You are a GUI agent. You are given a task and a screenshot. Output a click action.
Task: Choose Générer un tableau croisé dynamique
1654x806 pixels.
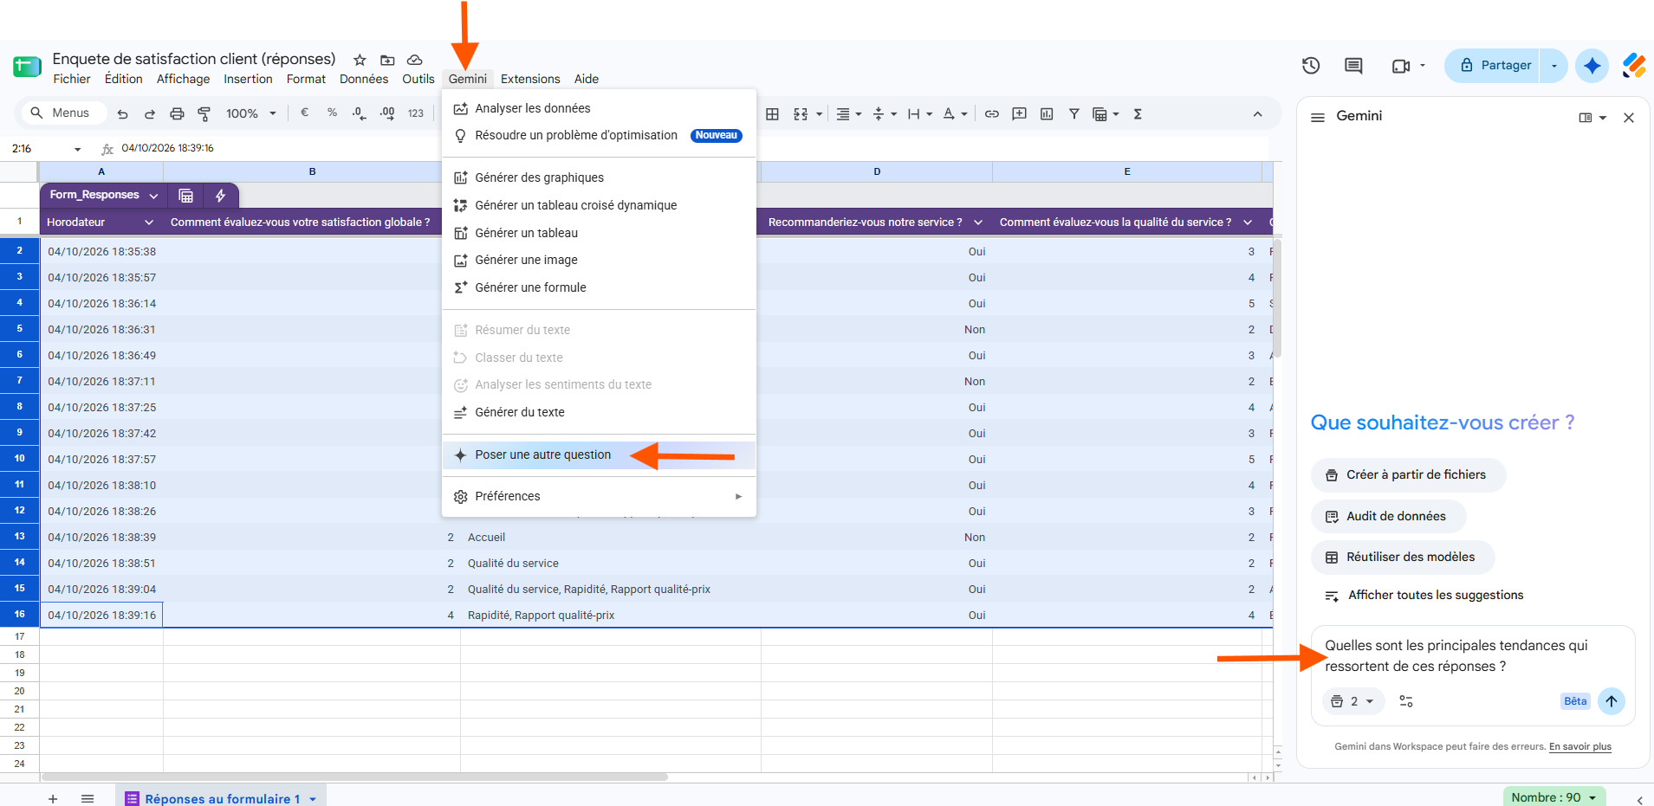pyautogui.click(x=599, y=205)
